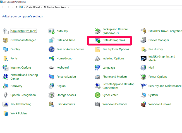Open Speech Recognition microphone icon
This screenshot has width=182, height=133.
(6, 95)
